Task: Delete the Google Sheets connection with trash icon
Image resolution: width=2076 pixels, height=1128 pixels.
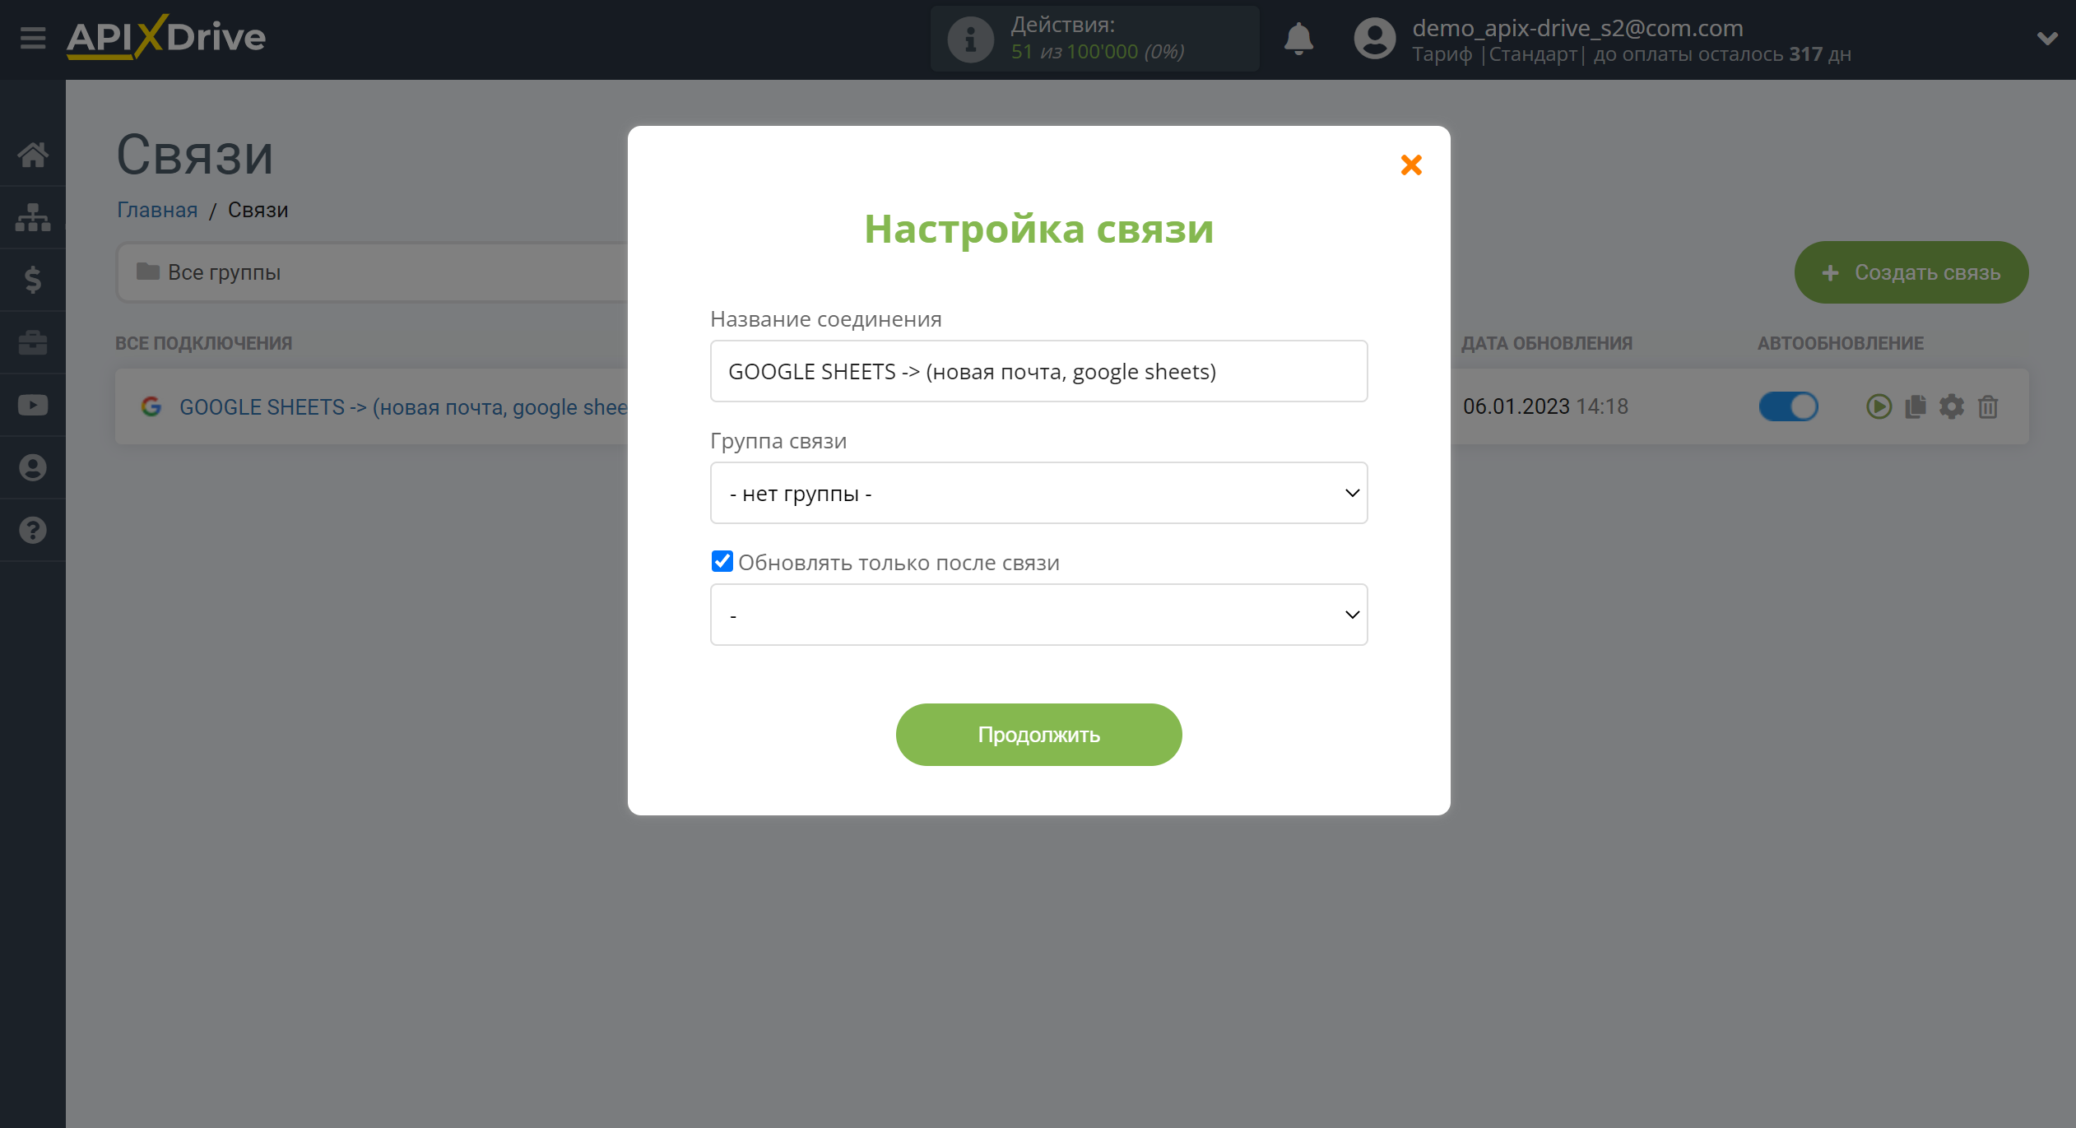Action: coord(1988,406)
